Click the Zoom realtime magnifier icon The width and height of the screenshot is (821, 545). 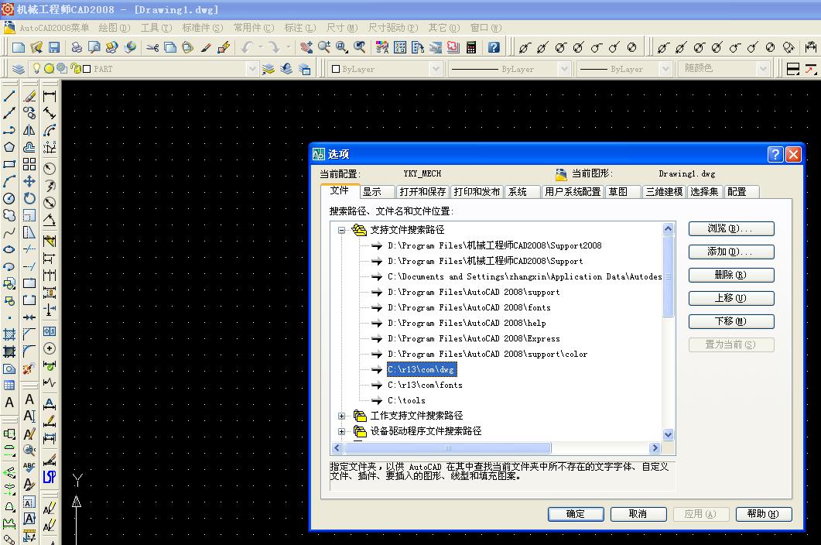pos(324,48)
